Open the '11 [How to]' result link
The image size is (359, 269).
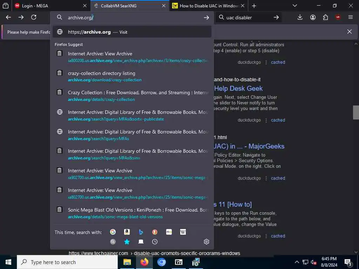pos(233,204)
